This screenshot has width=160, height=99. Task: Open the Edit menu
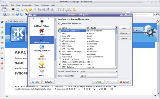13,5
